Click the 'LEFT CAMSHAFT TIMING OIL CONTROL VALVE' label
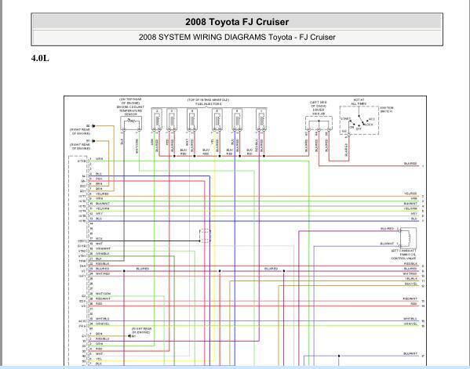This screenshot has height=369, width=470. tap(403, 255)
